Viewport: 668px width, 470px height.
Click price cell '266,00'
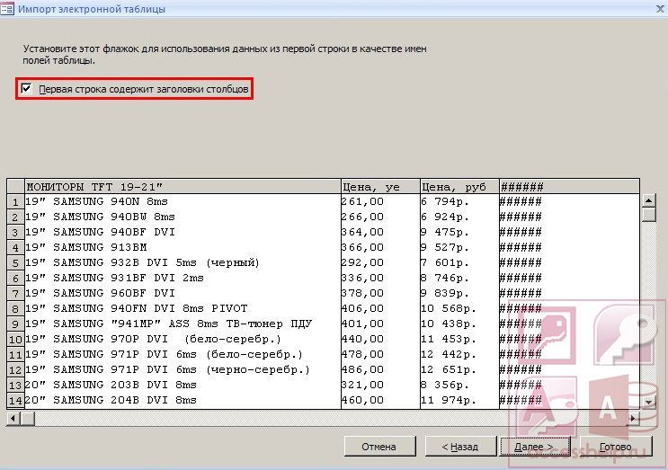[x=380, y=217]
